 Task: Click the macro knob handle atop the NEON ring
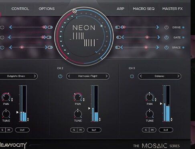[x=75, y=11]
